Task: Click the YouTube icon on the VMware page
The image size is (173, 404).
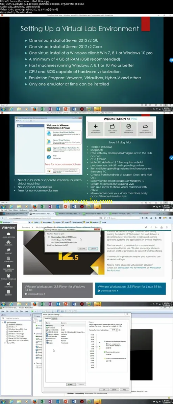Action: 162,227
